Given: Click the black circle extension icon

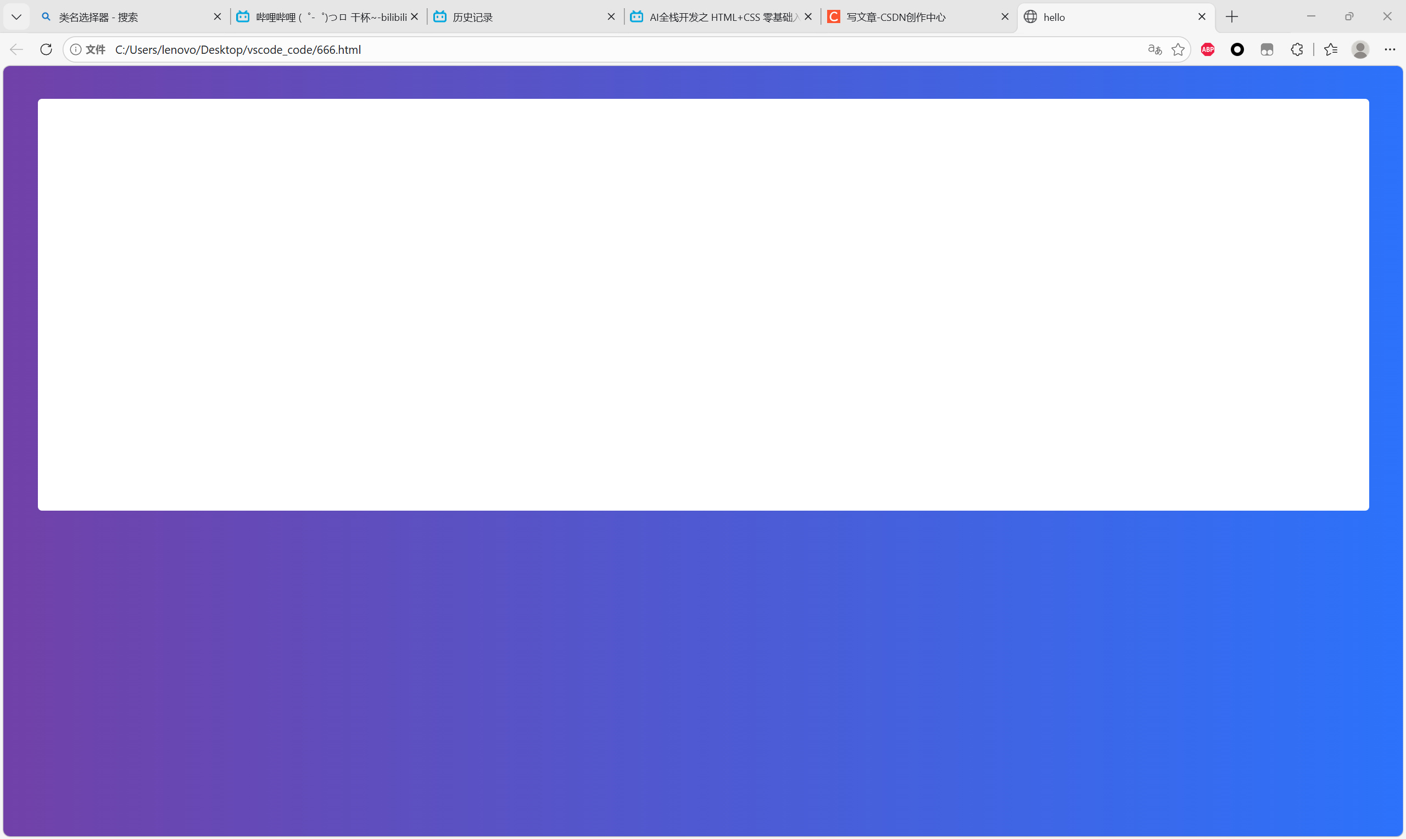Looking at the screenshot, I should coord(1237,50).
